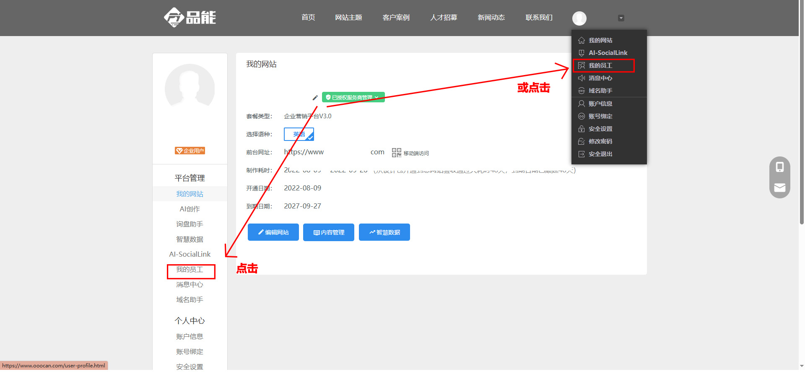Open the QR code icon for 移动端访问
This screenshot has width=805, height=372.
pos(396,153)
